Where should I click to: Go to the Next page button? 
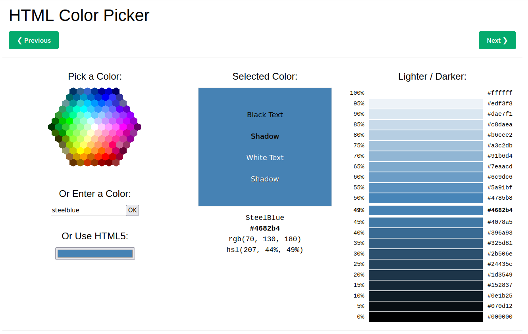[x=497, y=40]
